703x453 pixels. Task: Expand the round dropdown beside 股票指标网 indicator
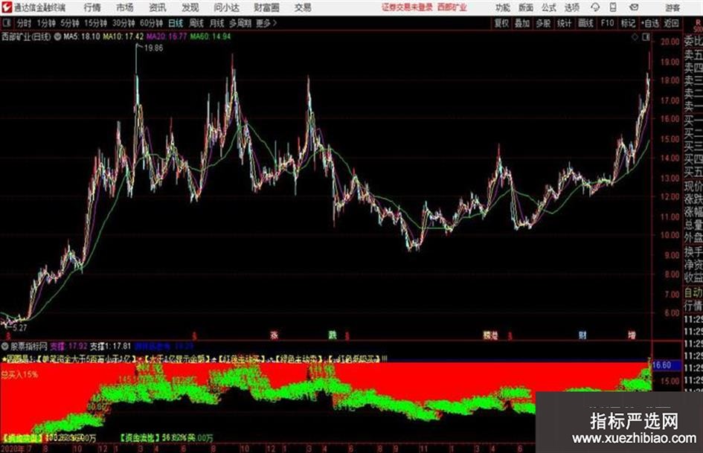(5, 346)
